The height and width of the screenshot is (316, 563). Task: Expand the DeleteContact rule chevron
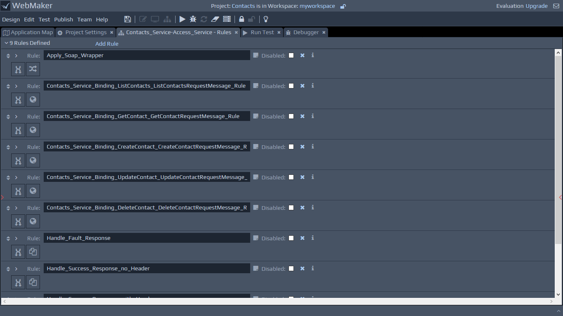[16, 208]
